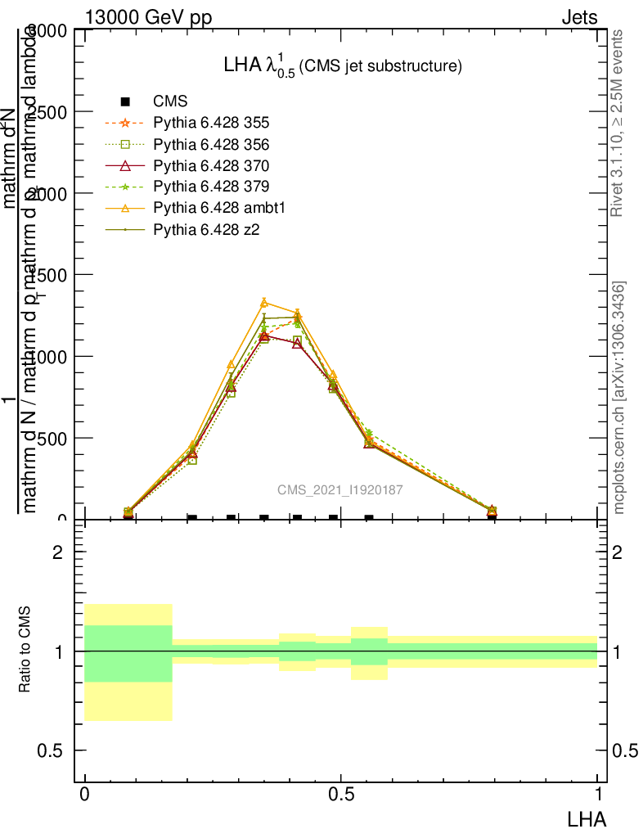Select the legend label 'Pythia 6.428 ambt1'
The image size is (643, 838).
(x=219, y=208)
